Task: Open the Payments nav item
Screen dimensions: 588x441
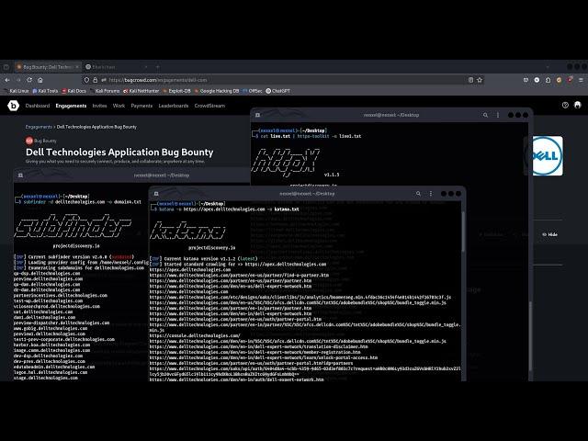Action: (141, 106)
